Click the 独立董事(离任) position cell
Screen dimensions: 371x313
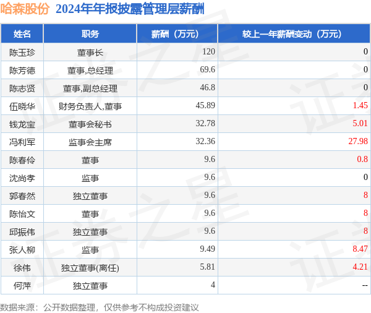click(x=90, y=268)
